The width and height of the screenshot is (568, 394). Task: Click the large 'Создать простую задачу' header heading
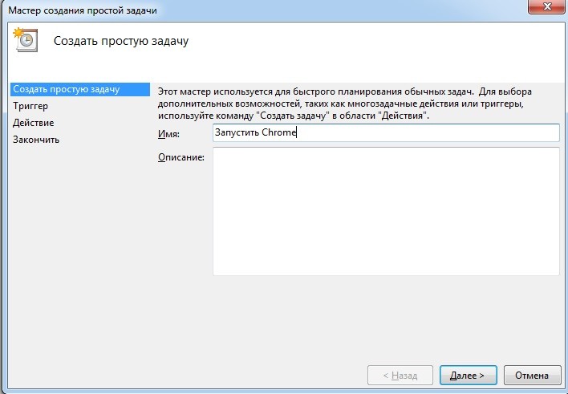120,40
